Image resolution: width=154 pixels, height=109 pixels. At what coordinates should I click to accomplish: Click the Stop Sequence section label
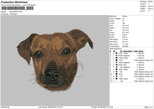pyautogui.click(x=115, y=48)
